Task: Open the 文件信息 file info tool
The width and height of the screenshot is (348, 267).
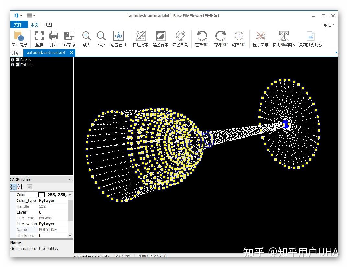Action: coord(19,39)
